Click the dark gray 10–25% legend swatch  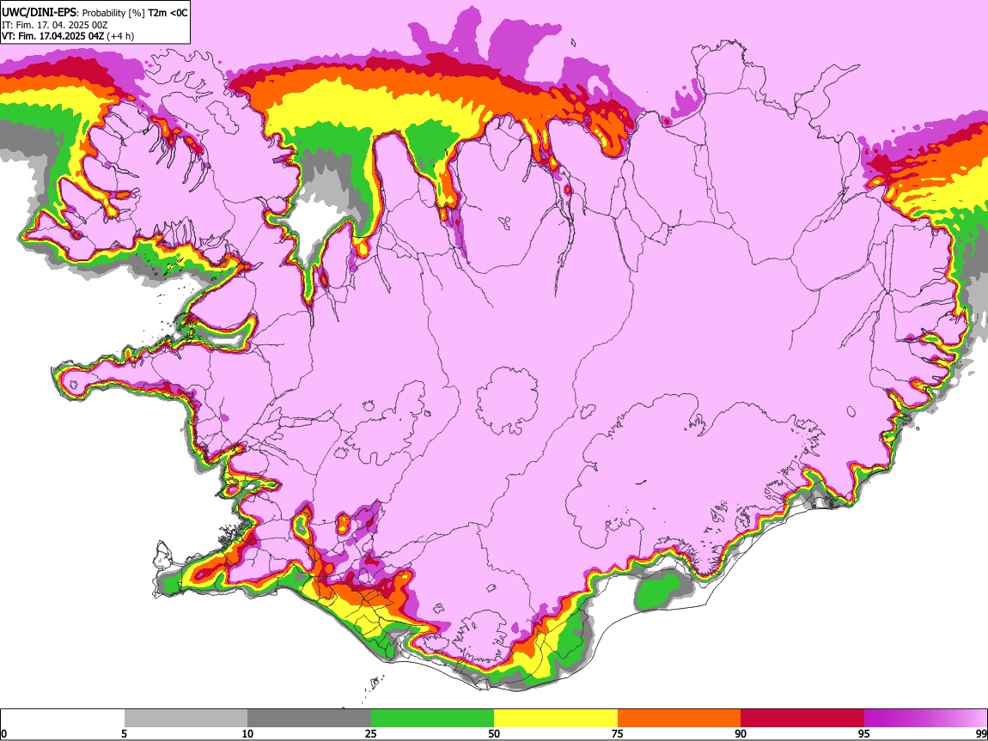point(309,718)
